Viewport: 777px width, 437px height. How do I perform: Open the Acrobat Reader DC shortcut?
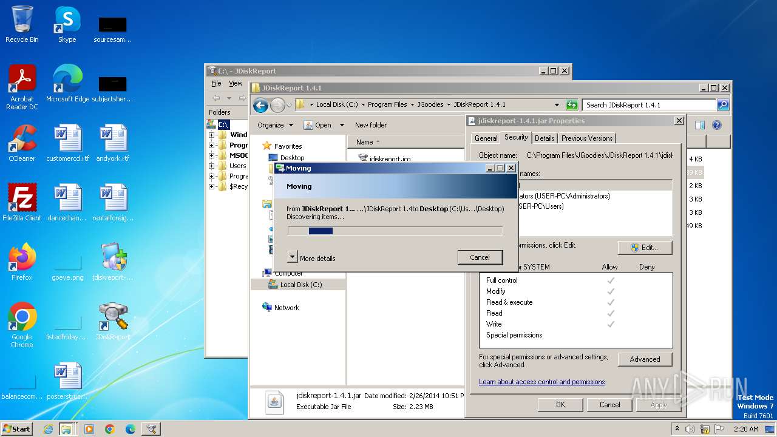pos(22,87)
